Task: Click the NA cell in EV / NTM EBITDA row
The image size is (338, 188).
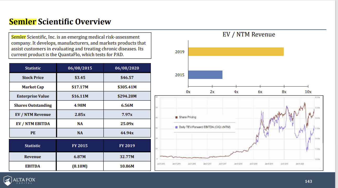Action: 80,123
